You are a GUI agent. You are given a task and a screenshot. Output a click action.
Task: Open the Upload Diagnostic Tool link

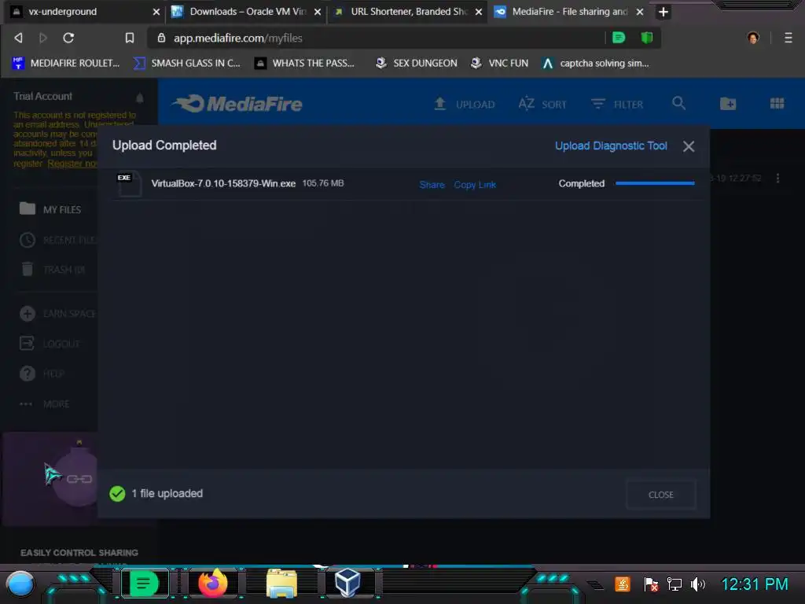tap(611, 145)
